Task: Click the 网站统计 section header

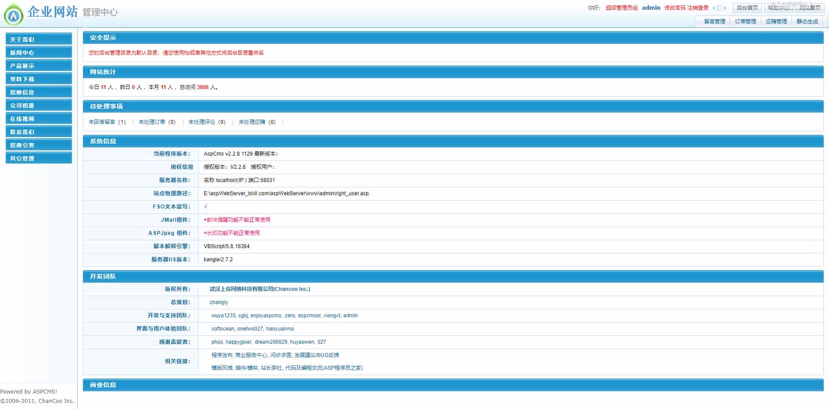Action: click(453, 72)
